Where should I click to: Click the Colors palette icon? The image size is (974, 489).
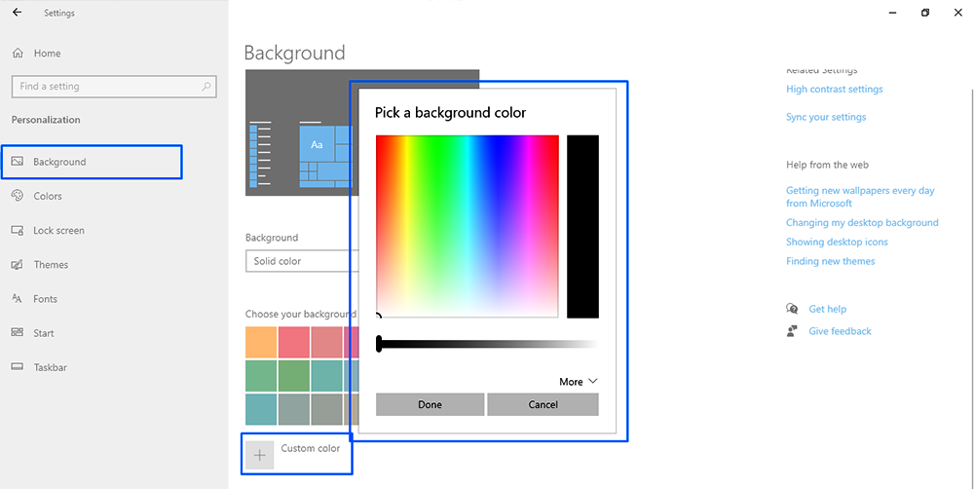click(18, 196)
